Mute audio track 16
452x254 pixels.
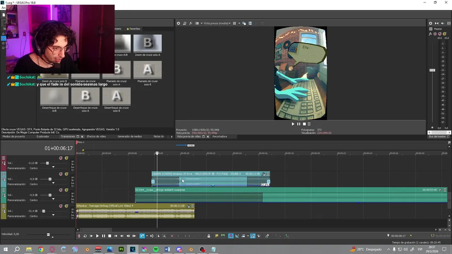(x=61, y=206)
